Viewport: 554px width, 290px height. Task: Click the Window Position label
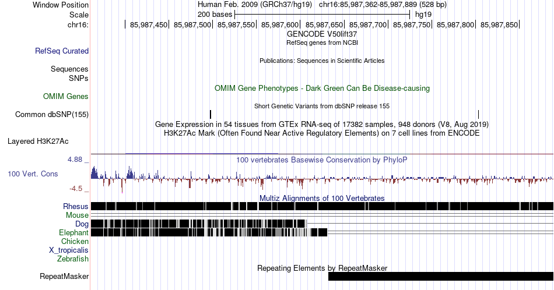point(61,5)
